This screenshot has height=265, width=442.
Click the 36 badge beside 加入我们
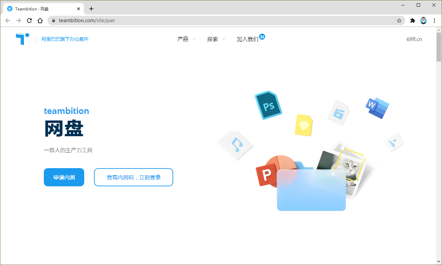point(262,36)
